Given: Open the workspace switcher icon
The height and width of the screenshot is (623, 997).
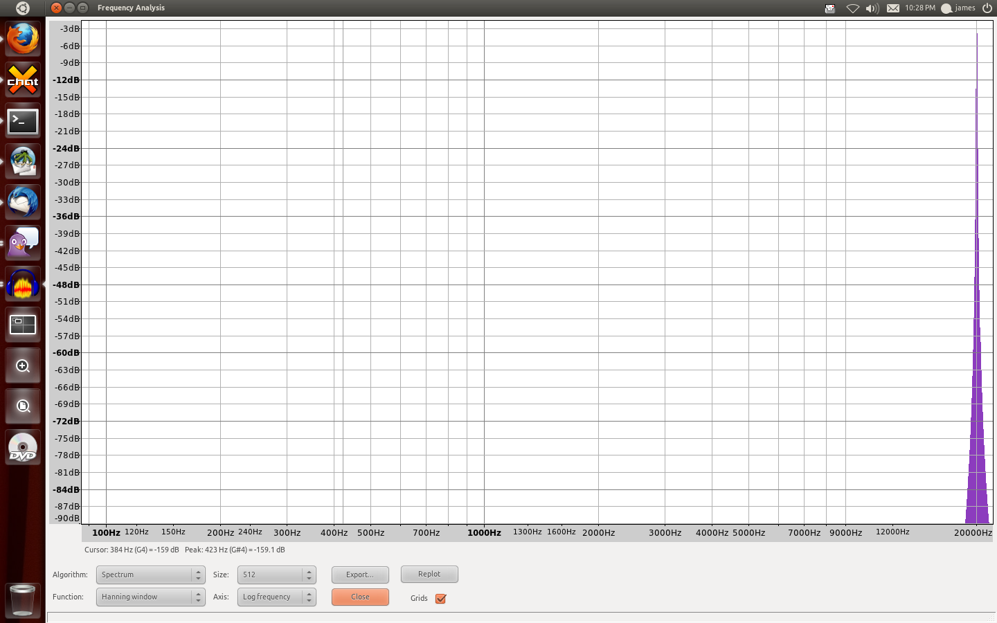Looking at the screenshot, I should pyautogui.click(x=23, y=325).
